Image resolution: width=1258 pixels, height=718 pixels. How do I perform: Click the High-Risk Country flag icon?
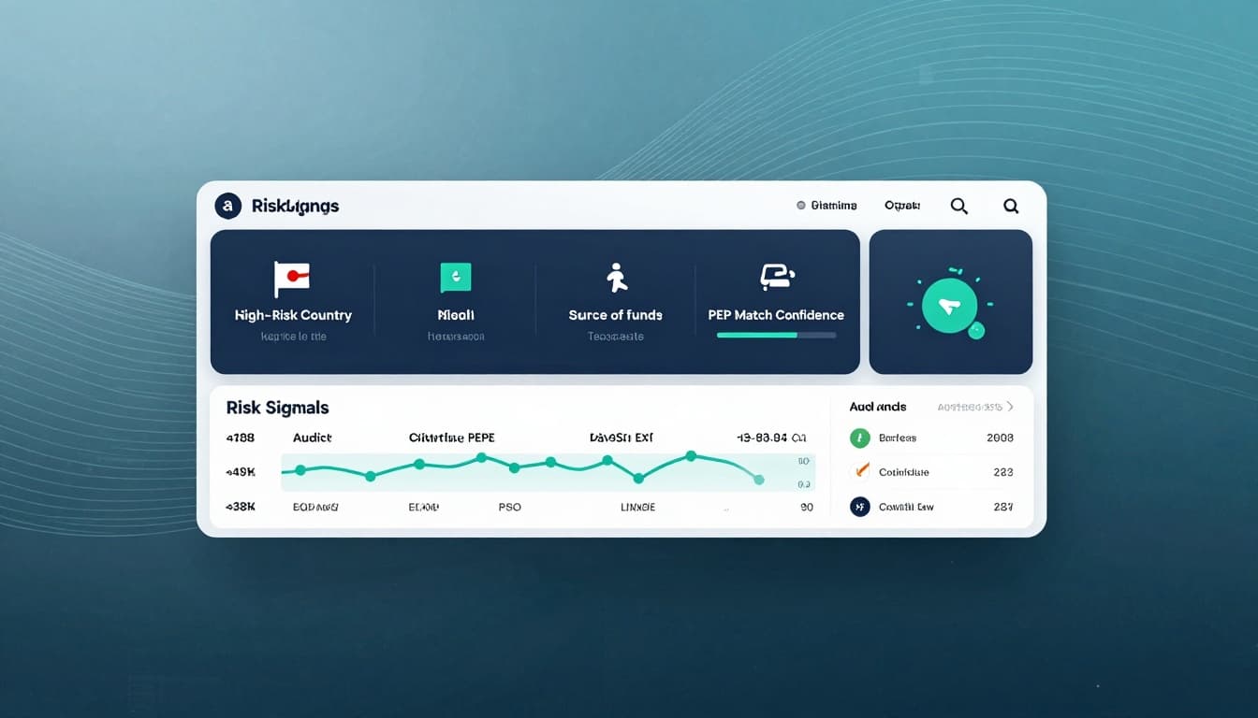click(x=291, y=278)
